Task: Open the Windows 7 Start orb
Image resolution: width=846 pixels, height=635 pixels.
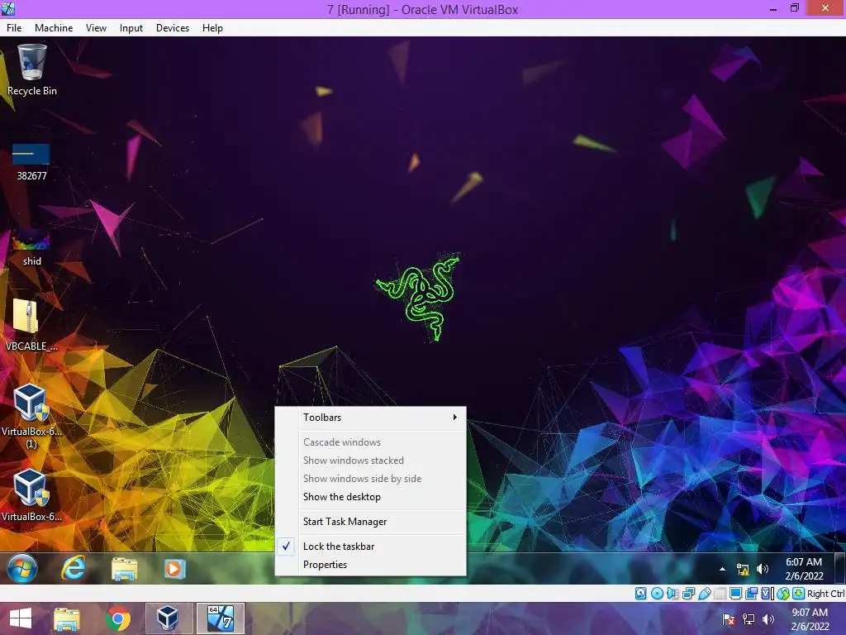Action: coord(22,569)
